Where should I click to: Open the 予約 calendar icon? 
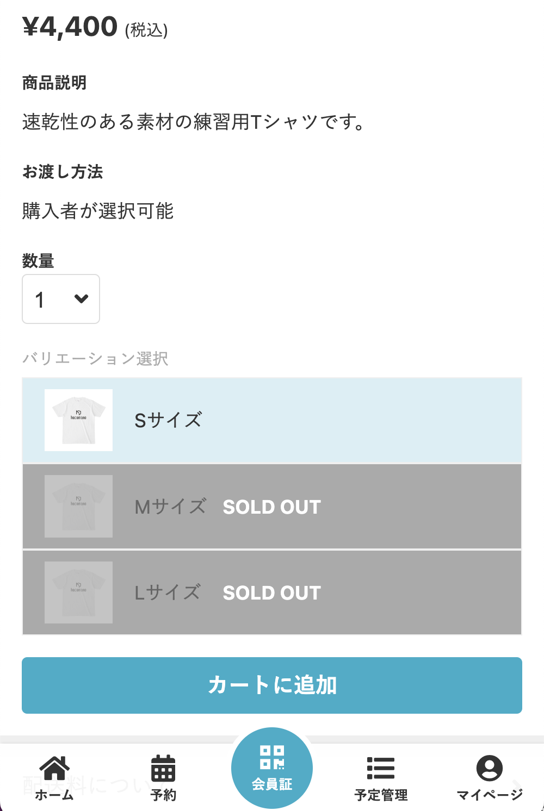[163, 768]
